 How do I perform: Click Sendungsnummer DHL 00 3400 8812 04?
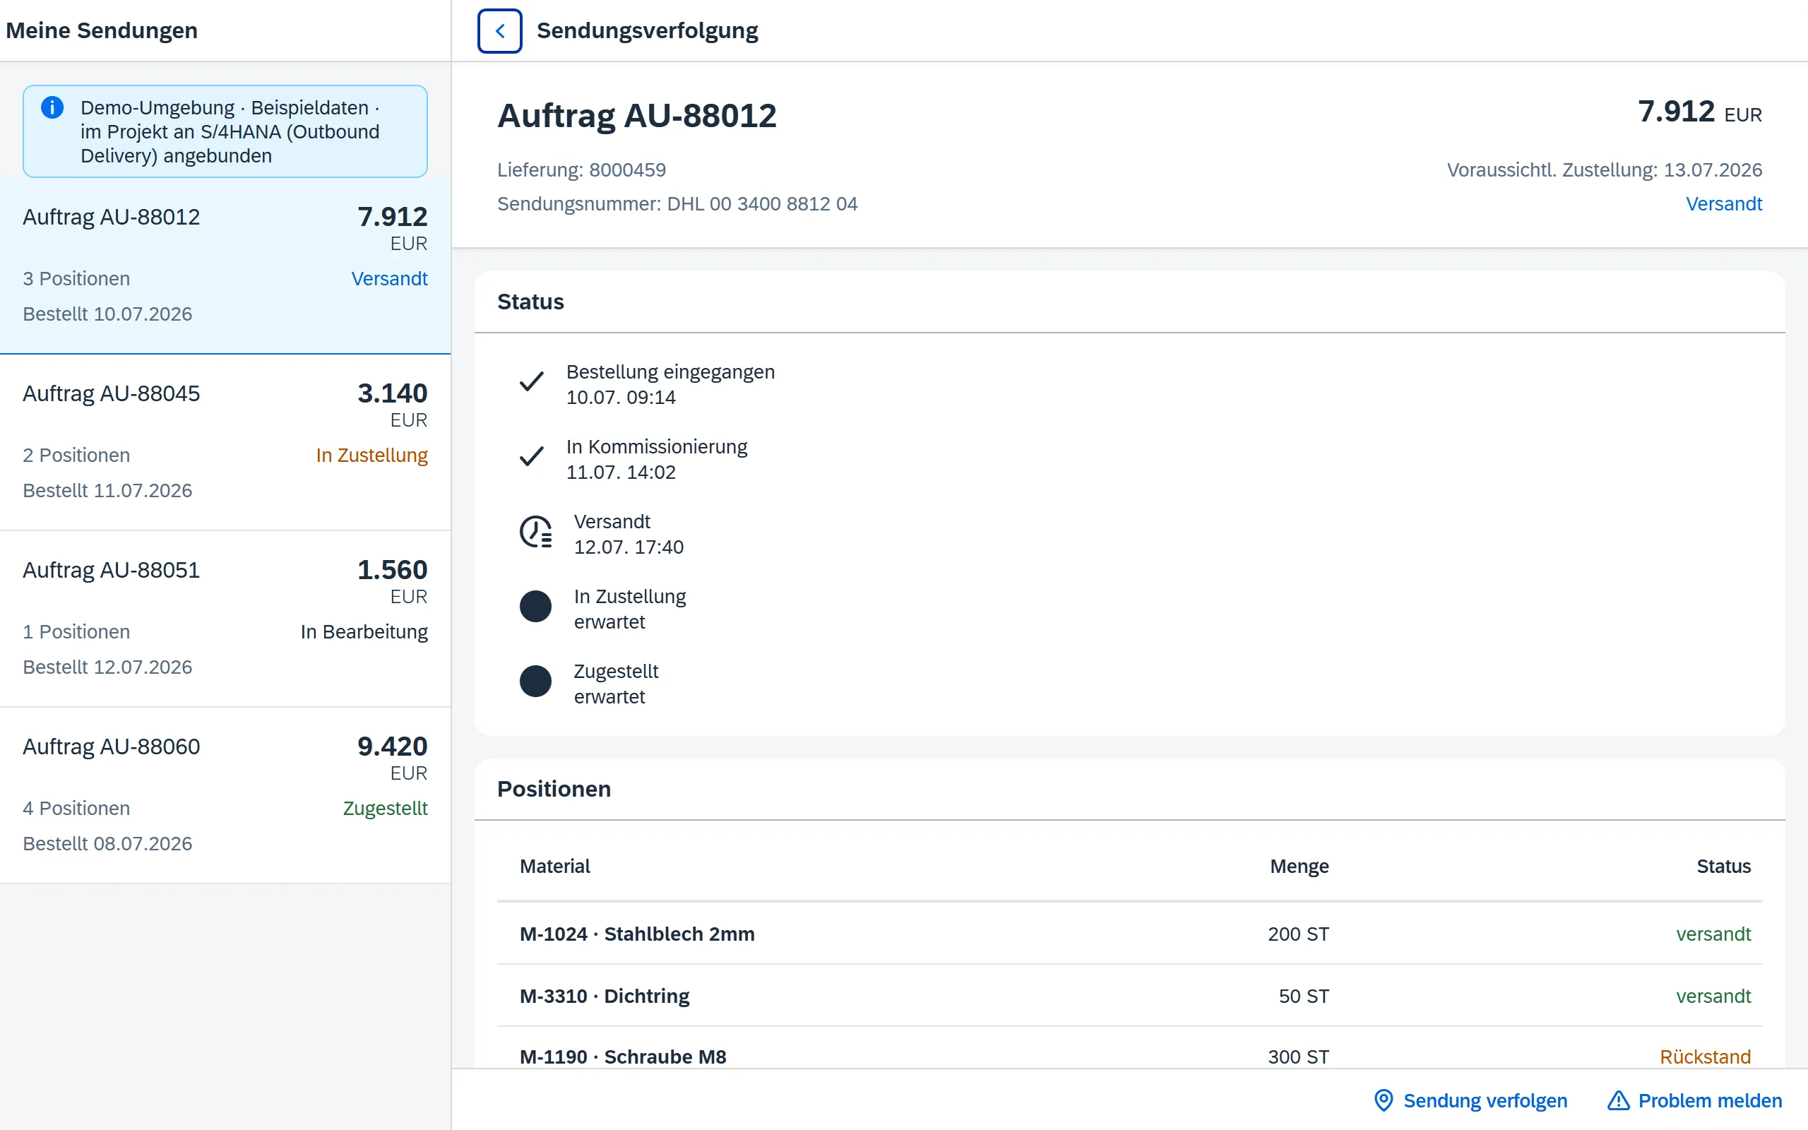[677, 204]
